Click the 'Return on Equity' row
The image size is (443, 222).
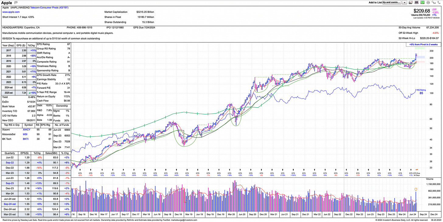tap(54, 96)
